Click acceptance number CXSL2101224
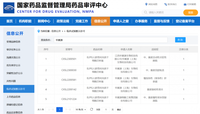This screenshot has height=114, width=200. pos(69,99)
